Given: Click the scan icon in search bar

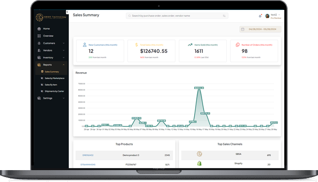Looking at the screenshot, I should coord(224,16).
